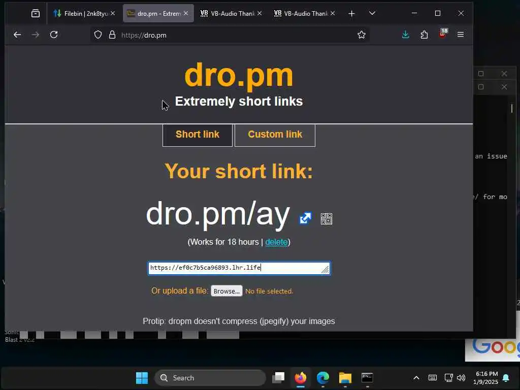The width and height of the screenshot is (520, 390).
Task: Open touch keyboard tray icon
Action: point(433,378)
